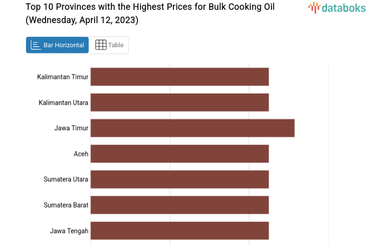371x245 pixels.
Task: Select the Jawa Tengah bar
Action: 179,230
